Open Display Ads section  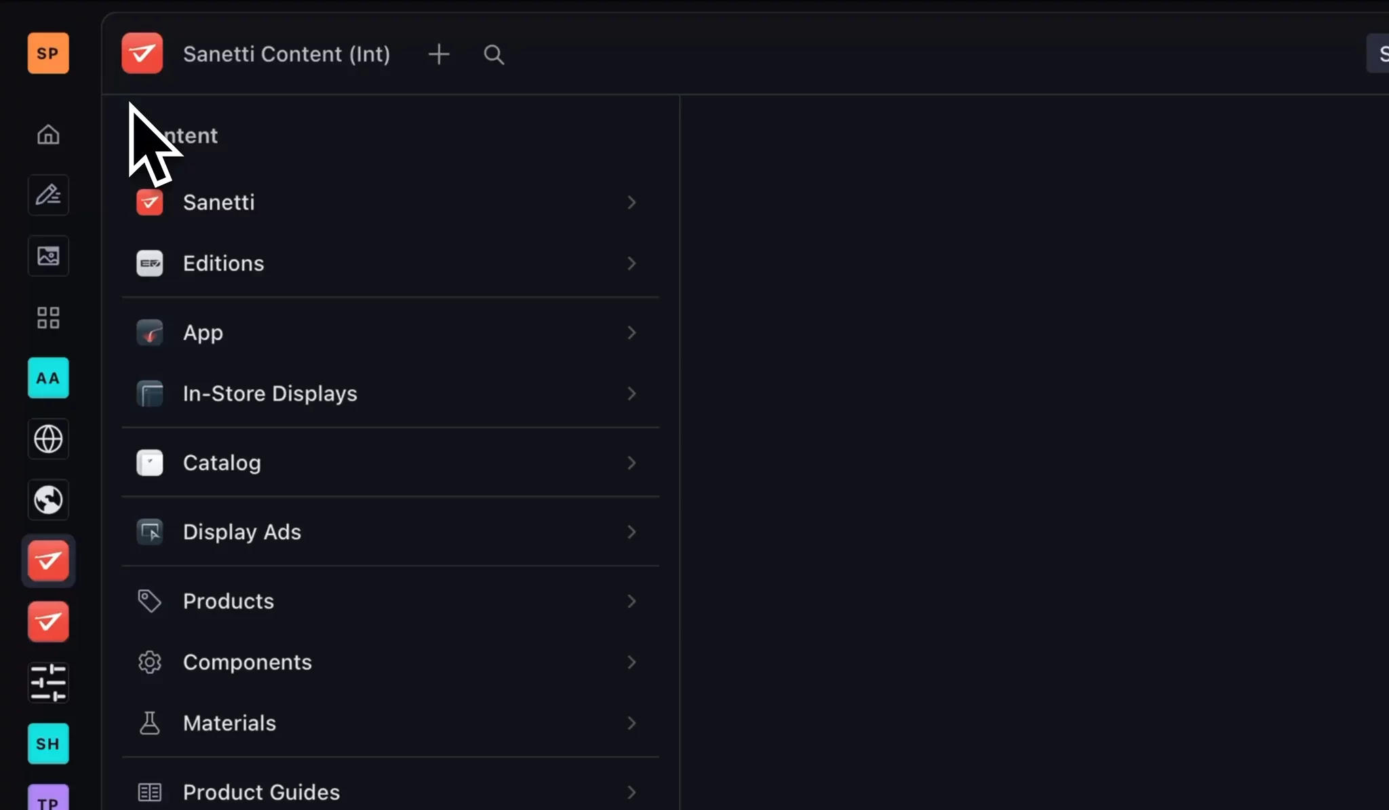[x=242, y=532]
